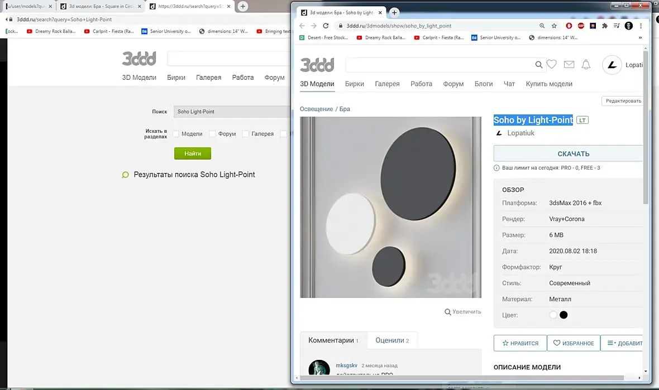Image resolution: width=659 pixels, height=390 pixels.
Task: Click Поиск field containing Soho Light-Point
Action: coord(232,112)
